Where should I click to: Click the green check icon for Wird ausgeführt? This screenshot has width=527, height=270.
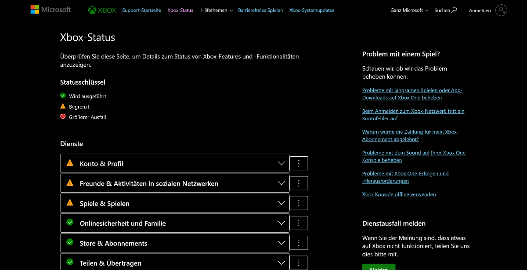click(63, 96)
